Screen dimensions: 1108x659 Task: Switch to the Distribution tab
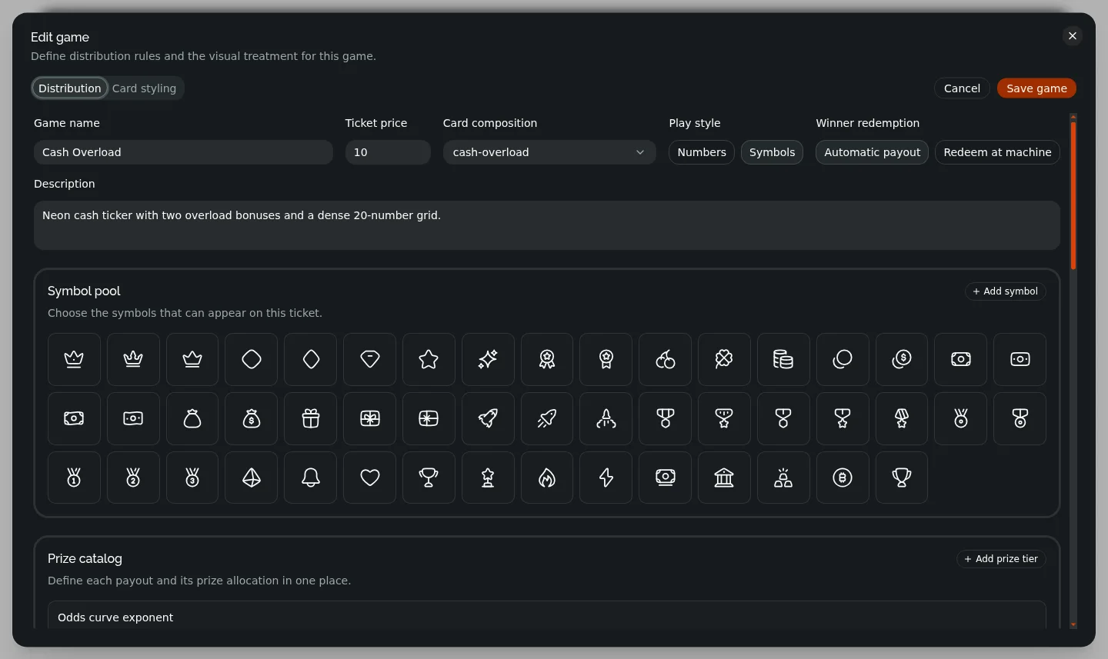pos(70,88)
